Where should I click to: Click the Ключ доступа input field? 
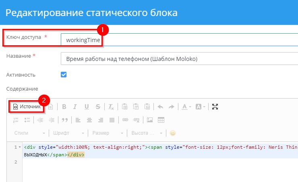point(179,40)
